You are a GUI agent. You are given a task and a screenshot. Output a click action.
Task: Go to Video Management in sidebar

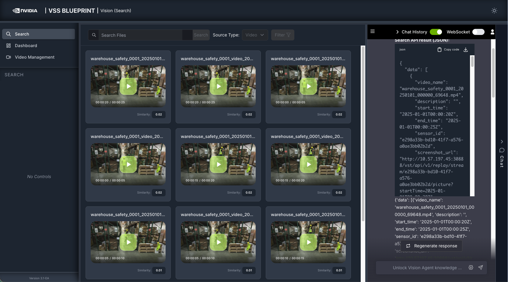click(x=34, y=57)
